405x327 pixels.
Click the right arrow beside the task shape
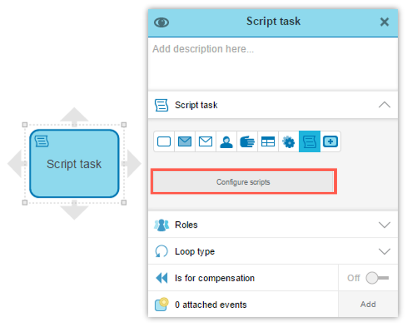133,164
